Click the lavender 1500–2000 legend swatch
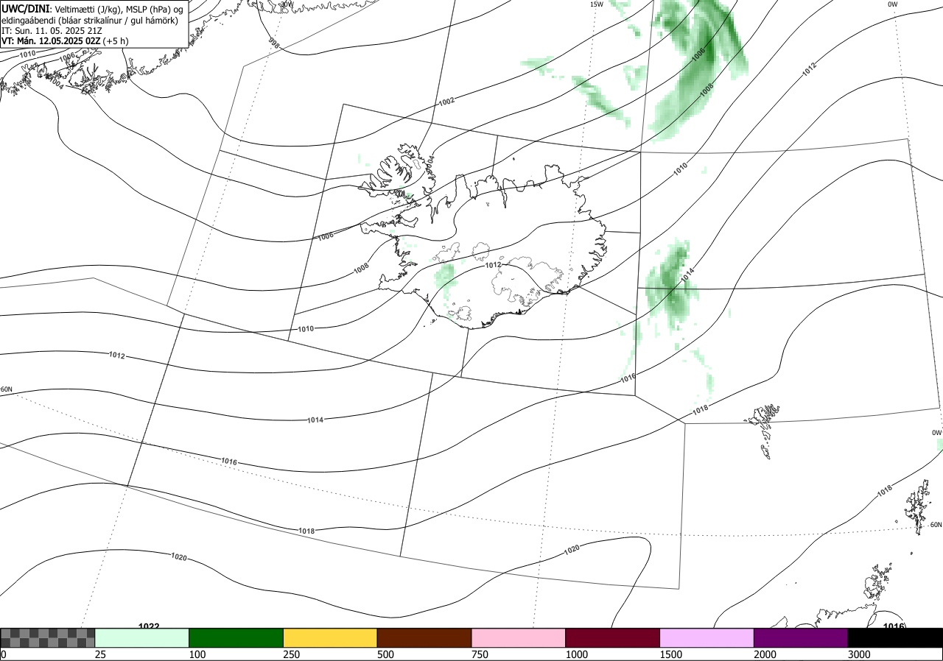 coord(707,637)
